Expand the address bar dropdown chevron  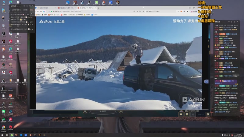click(x=143, y=12)
